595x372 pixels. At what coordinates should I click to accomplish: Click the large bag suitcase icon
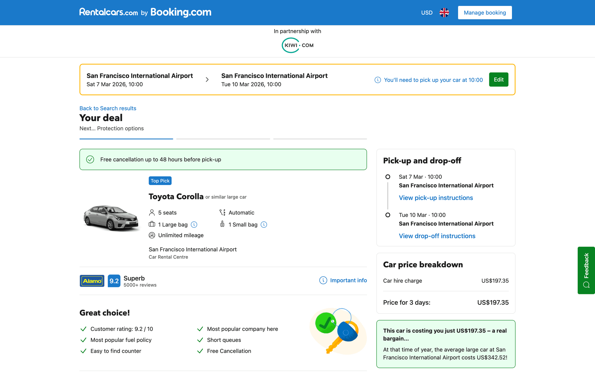(152, 224)
